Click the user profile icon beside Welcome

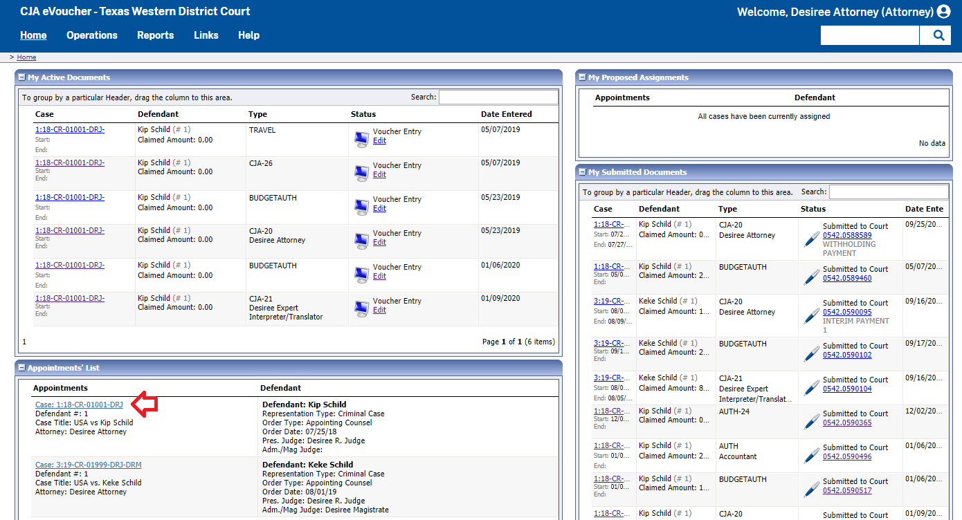coord(943,12)
